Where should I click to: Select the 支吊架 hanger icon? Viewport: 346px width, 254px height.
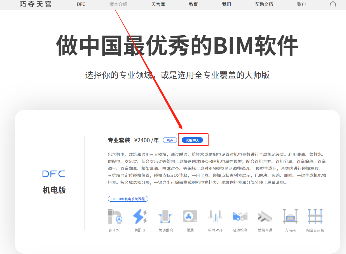[x=290, y=216]
